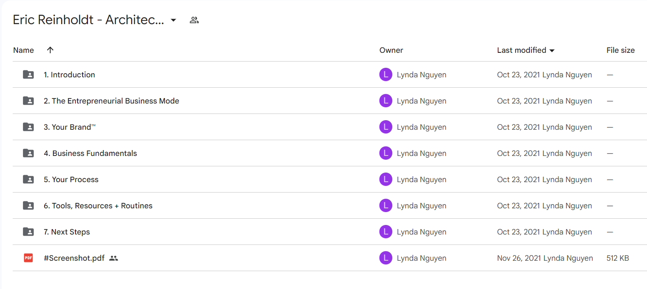The image size is (647, 289).
Task: Open the folder title dropdown arrow
Action: coord(173,20)
